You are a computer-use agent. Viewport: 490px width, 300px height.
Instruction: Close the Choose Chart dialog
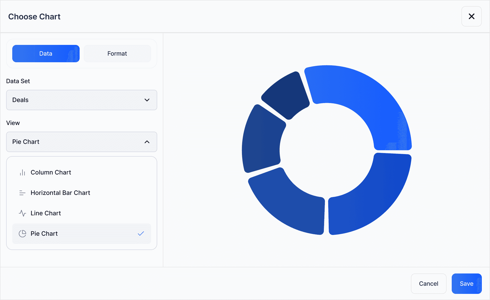(471, 17)
